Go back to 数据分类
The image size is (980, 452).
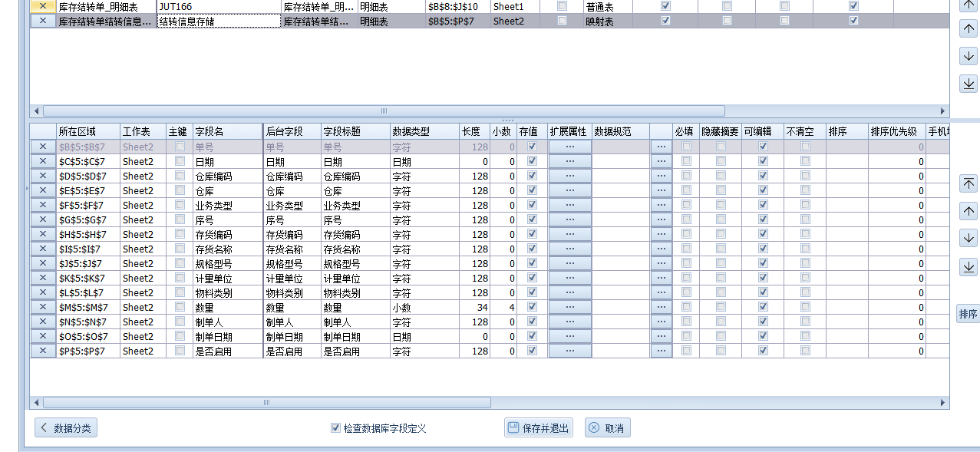(66, 427)
